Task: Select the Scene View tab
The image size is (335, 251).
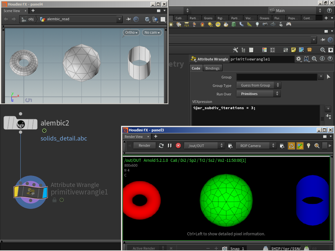Action: (12, 11)
